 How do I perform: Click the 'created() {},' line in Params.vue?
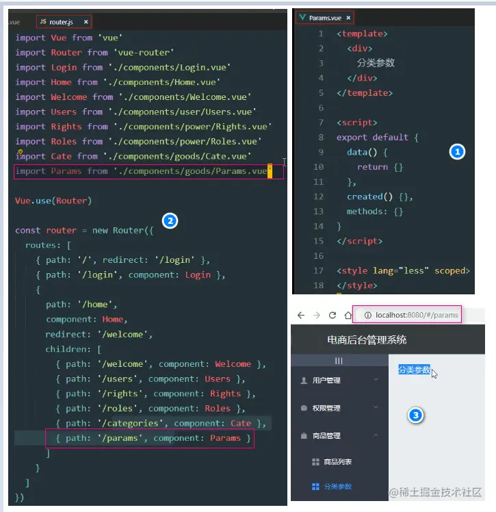380,196
